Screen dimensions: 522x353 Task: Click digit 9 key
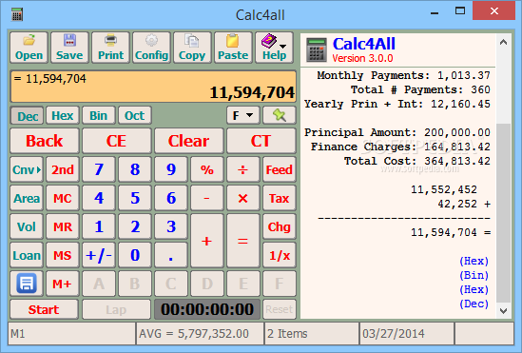click(x=171, y=169)
